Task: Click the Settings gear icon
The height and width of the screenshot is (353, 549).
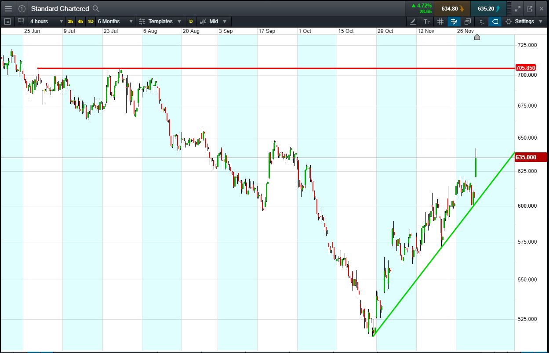Action: click(x=509, y=21)
